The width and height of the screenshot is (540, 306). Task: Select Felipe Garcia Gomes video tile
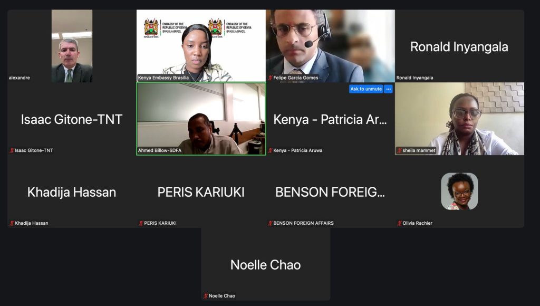[330, 46]
